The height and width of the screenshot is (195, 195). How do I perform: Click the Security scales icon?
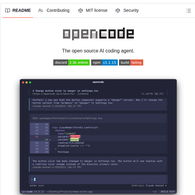tap(118, 10)
